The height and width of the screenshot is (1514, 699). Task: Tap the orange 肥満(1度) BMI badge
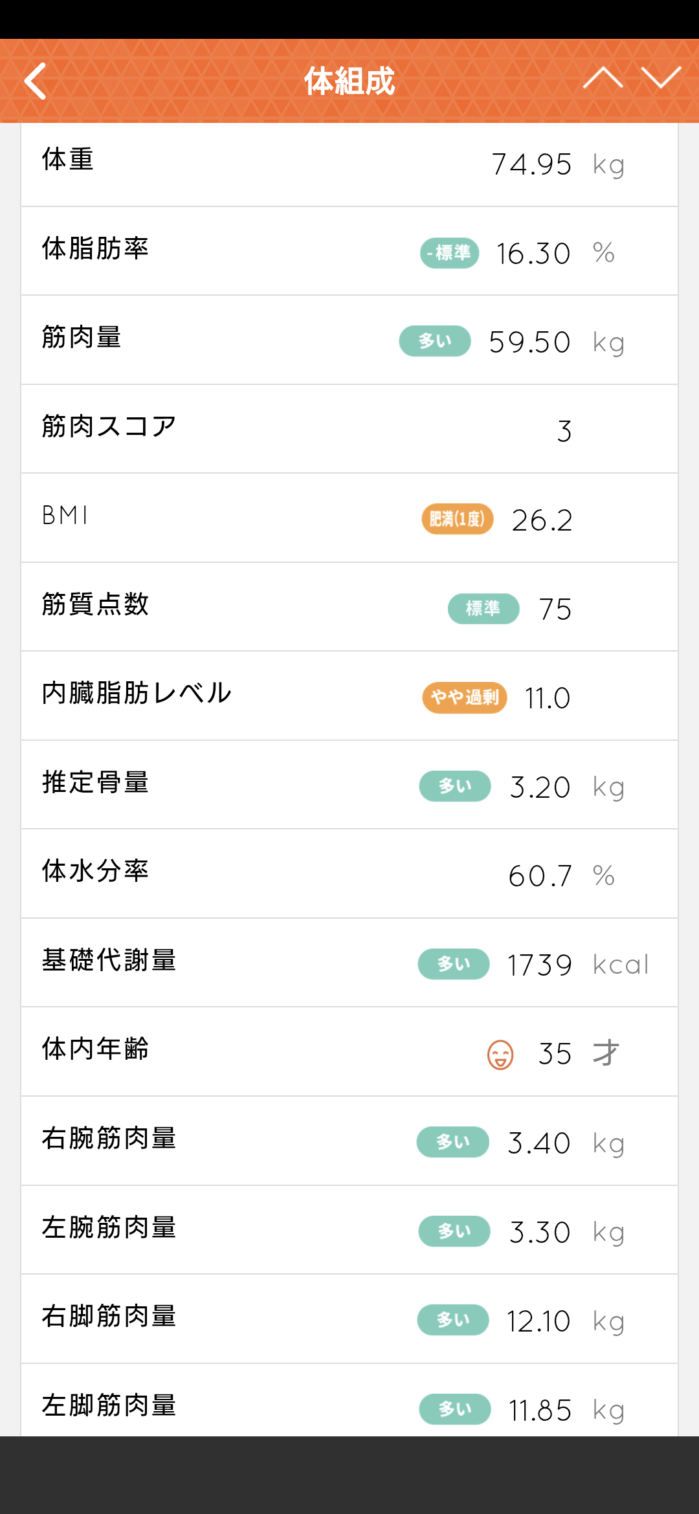click(x=458, y=519)
